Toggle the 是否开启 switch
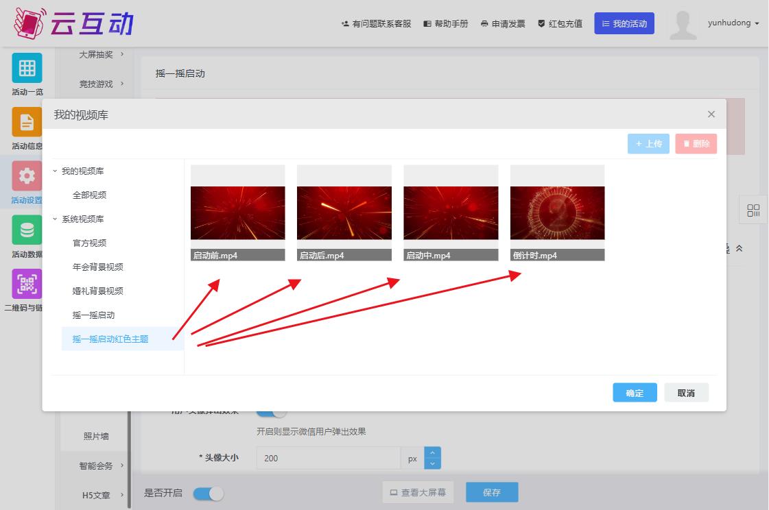 click(209, 494)
